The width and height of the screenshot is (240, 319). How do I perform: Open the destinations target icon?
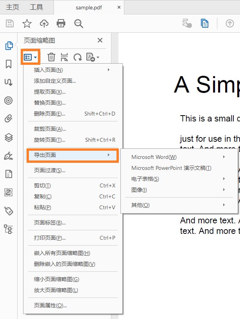pos(8,100)
